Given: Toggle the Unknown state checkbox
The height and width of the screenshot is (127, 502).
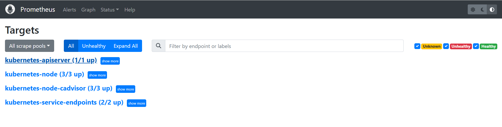Looking at the screenshot, I should coord(417,46).
